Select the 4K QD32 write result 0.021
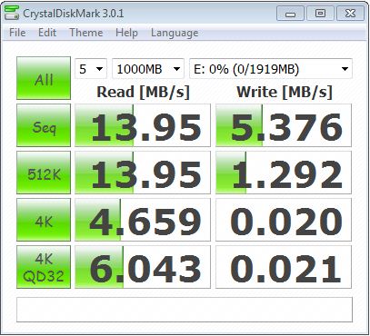This screenshot has width=370, height=336. click(284, 267)
